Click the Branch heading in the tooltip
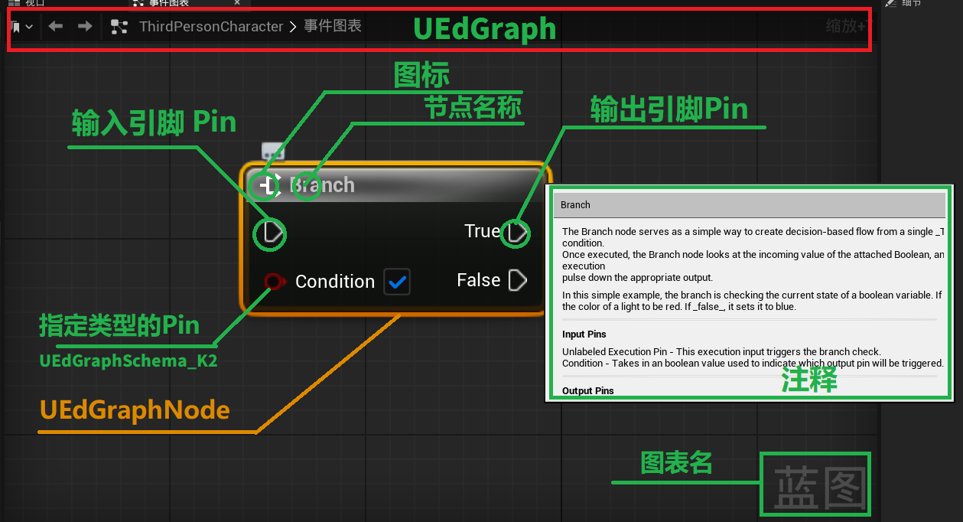Screen dimensions: 963x522 click(575, 205)
